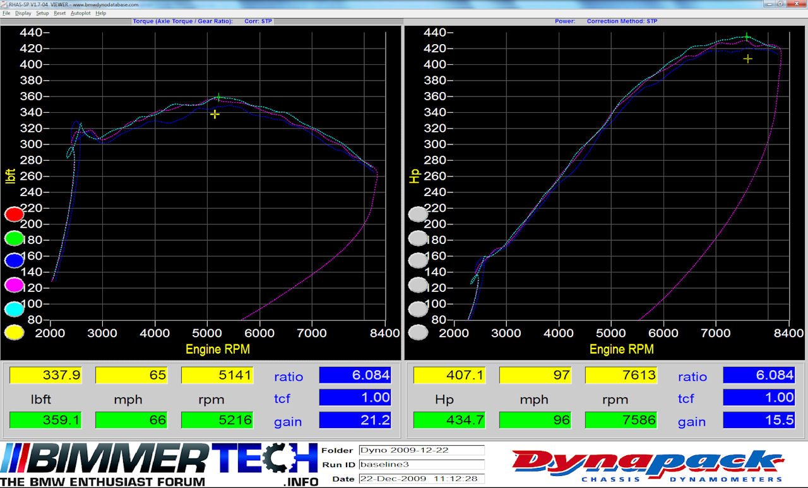Click the BimmerTech BMW Enthusiast Forum logo
This screenshot has width=808, height=488.
click(159, 465)
